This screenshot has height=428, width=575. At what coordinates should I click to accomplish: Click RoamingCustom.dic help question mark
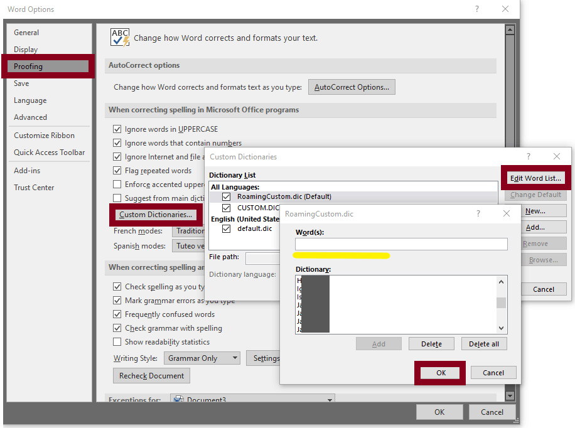pyautogui.click(x=478, y=213)
